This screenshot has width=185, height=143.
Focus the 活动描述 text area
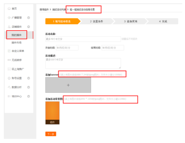pyautogui.click(x=83, y=63)
